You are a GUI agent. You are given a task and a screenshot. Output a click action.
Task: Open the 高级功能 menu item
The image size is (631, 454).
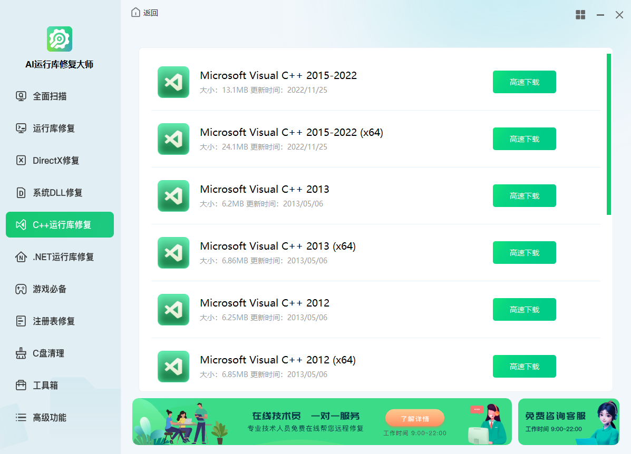49,418
